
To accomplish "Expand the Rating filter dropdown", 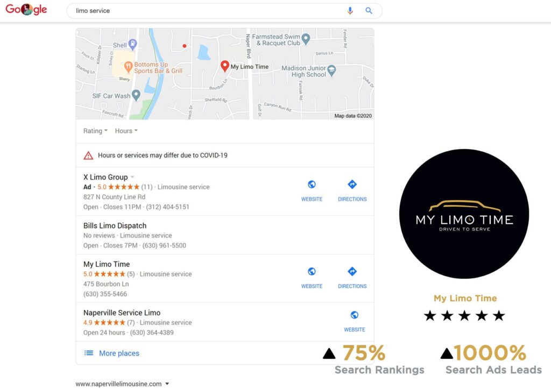I will pos(95,131).
